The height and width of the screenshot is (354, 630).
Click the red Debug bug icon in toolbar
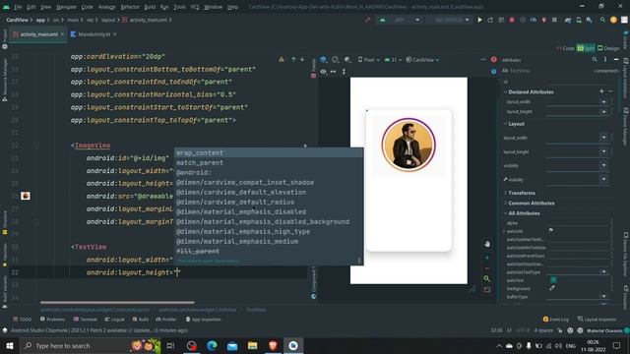coord(512,20)
